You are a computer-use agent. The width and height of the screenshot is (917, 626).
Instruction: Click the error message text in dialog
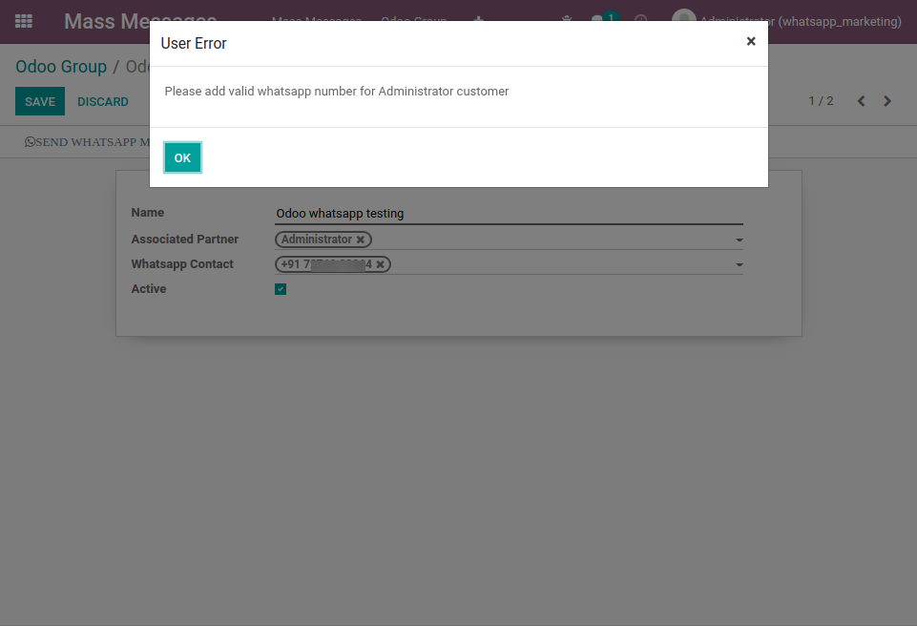point(336,92)
